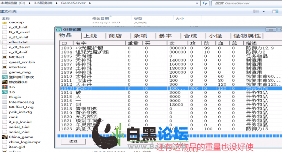Click the interface application icon
282x152 pixels.
tap(5, 67)
